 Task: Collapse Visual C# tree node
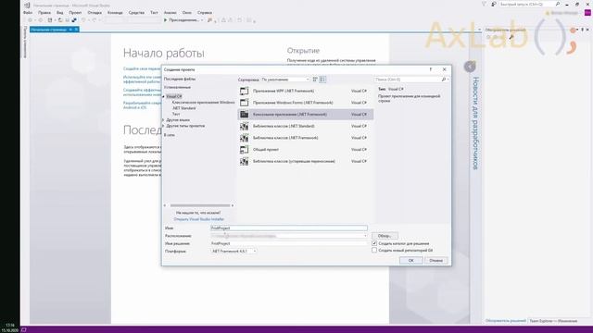pyautogui.click(x=164, y=96)
